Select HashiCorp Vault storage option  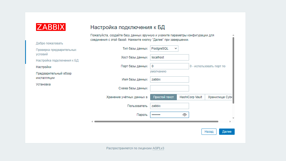pyautogui.click(x=191, y=97)
